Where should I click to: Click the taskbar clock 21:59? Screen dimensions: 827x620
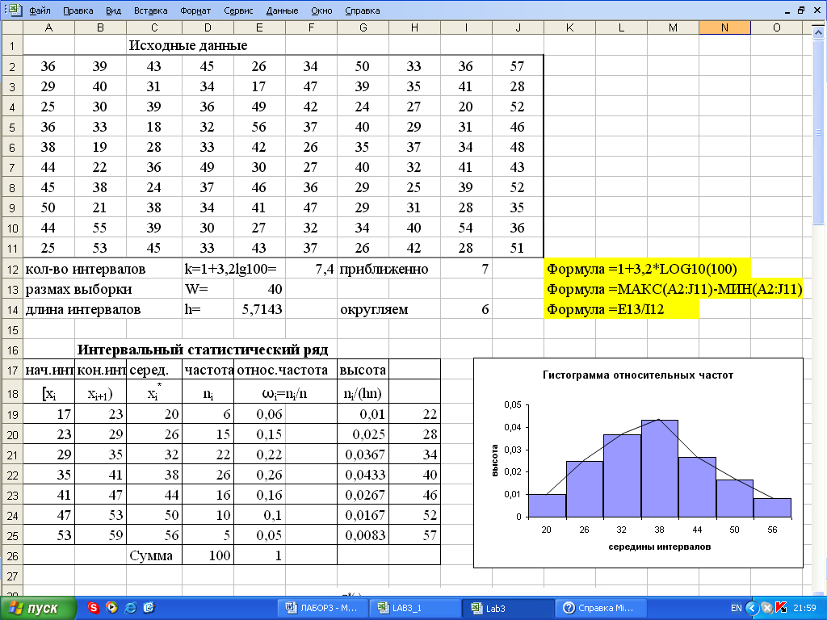(x=805, y=608)
